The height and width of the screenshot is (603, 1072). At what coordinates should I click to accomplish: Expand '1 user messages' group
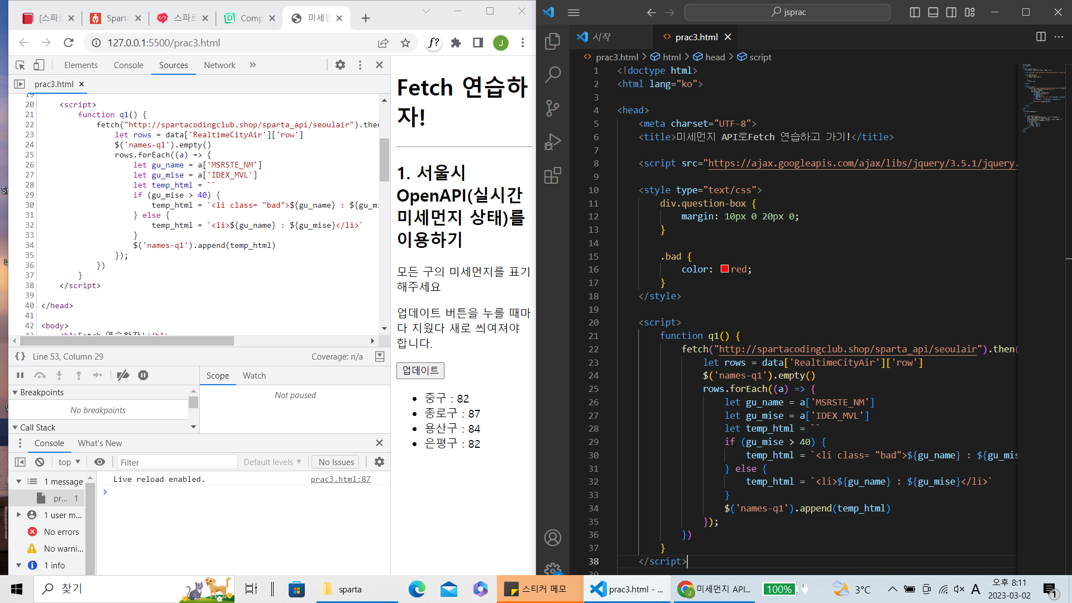click(18, 515)
